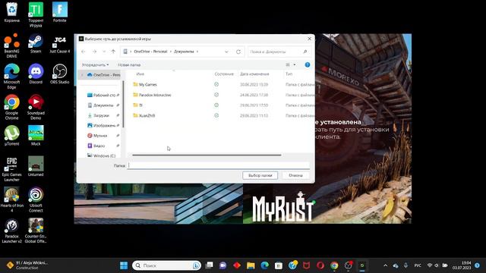Image resolution: width=486 pixels, height=273 pixels.
Task: Click the forward arrow in the dialog
Action: pos(94,52)
